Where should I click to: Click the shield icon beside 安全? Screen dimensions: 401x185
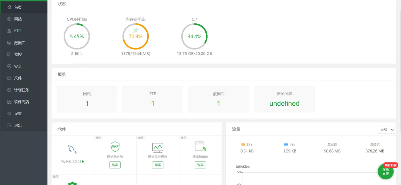point(9,66)
